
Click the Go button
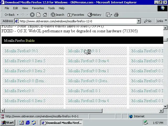[148, 21]
